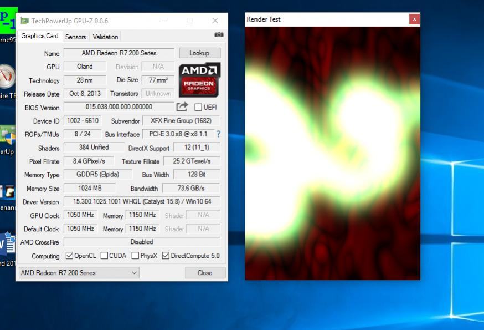Switch to the Validation tab

(x=105, y=37)
